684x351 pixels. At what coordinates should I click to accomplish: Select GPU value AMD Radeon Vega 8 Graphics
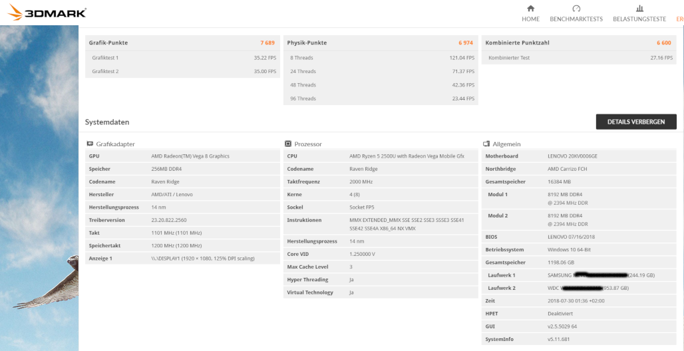coord(190,156)
